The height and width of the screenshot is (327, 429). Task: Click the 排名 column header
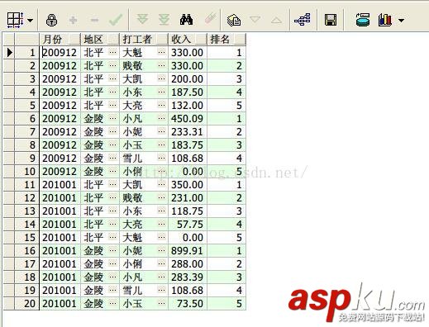226,39
